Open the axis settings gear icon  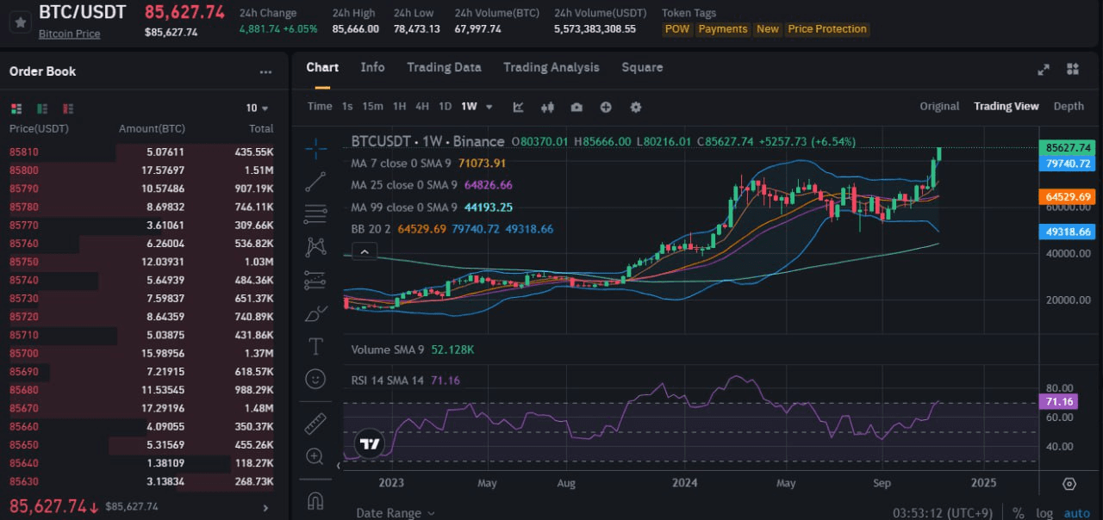1069,484
